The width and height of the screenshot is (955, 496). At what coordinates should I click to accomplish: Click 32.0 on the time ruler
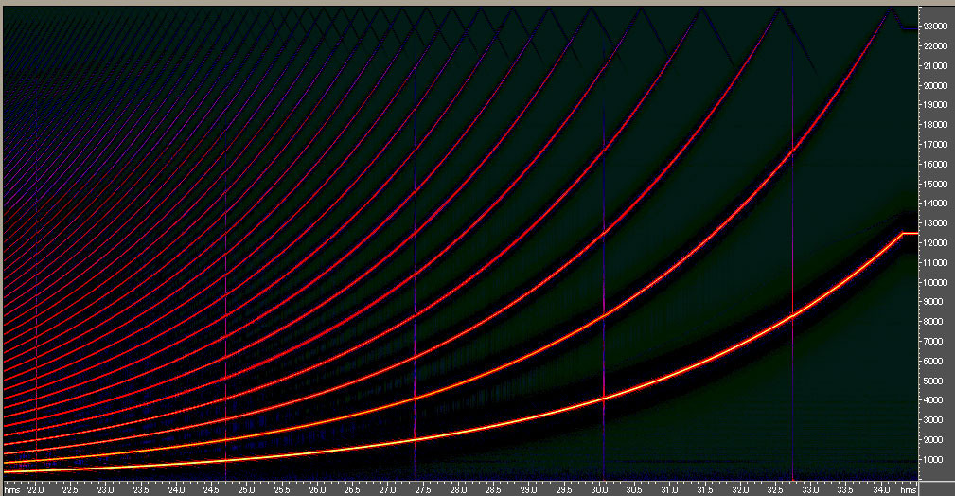point(740,489)
